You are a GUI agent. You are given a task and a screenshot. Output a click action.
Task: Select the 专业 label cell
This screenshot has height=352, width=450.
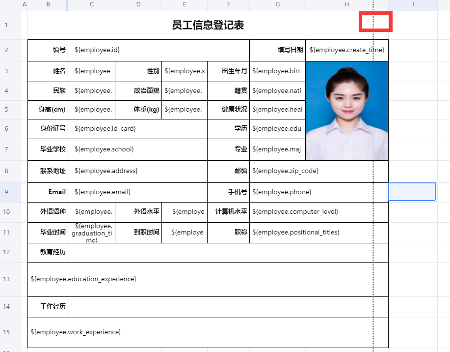229,149
